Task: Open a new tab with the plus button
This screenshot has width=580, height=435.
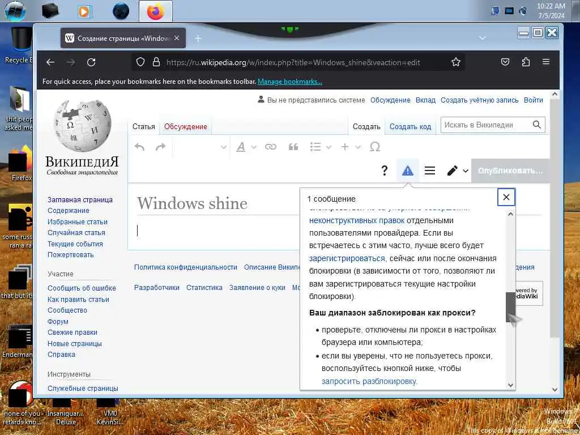Action: [198, 38]
